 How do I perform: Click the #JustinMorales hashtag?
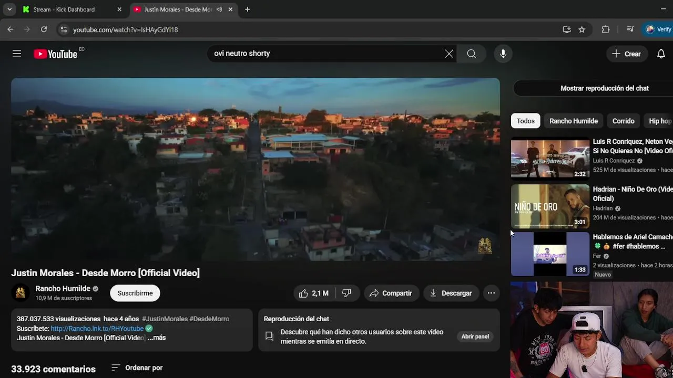coord(165,319)
